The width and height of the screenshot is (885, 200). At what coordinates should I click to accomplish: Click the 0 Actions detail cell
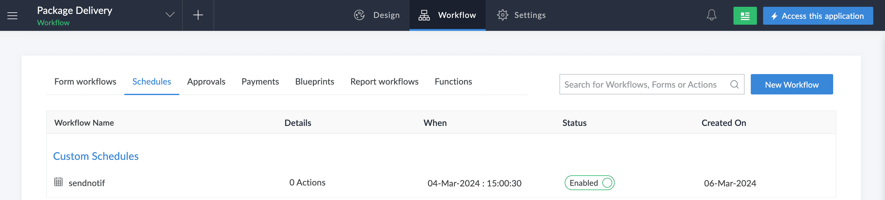307,182
